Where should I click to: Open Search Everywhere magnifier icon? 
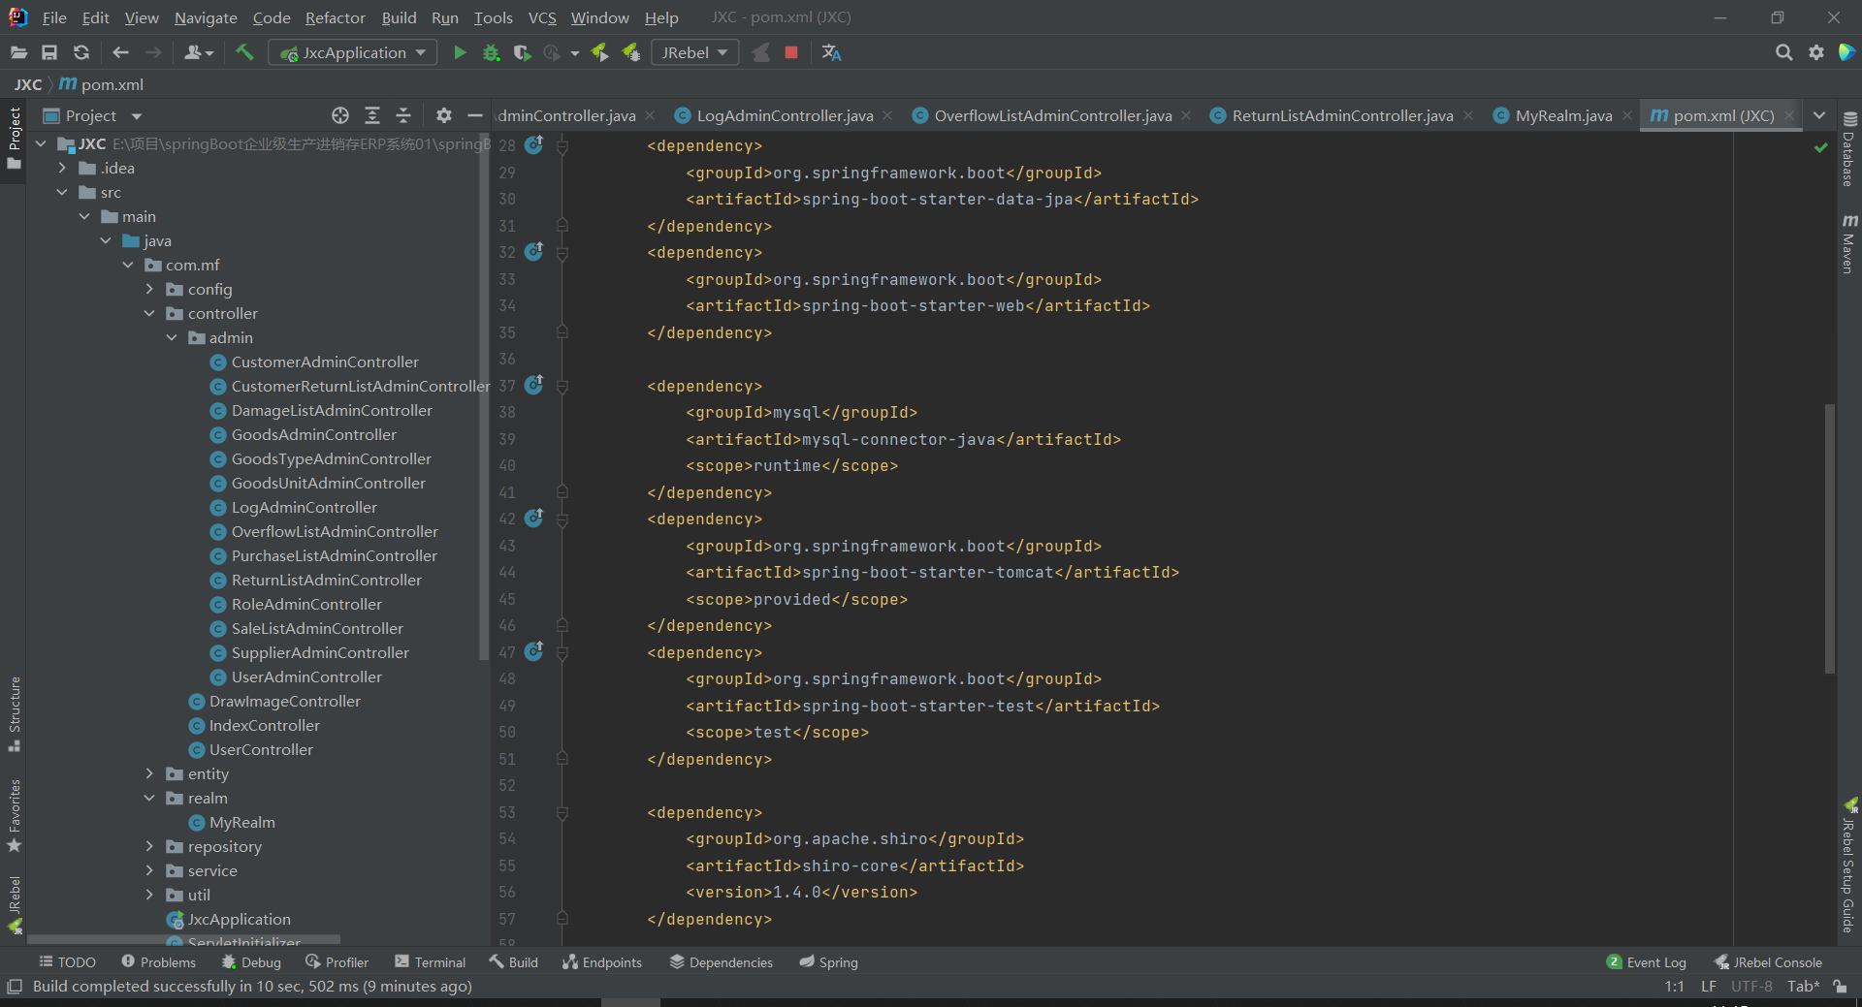(1783, 52)
